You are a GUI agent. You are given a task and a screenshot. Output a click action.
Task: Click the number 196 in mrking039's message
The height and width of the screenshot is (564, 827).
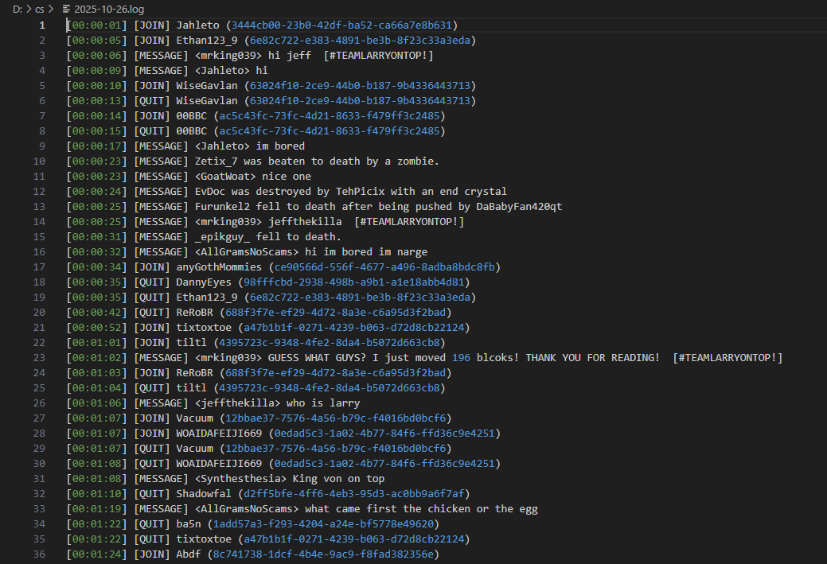(x=461, y=358)
